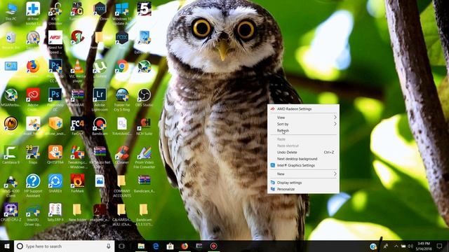Open the Windows Start menu
The image size is (449, 252).
(7, 246)
